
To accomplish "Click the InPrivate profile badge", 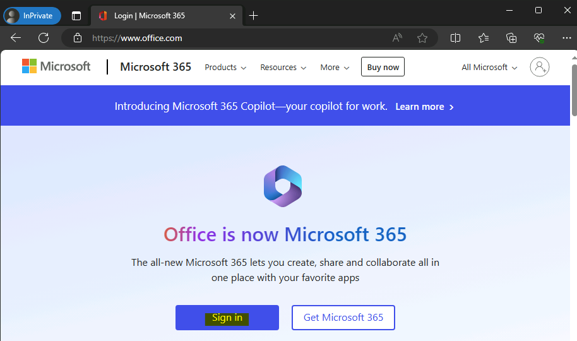I will pos(32,16).
